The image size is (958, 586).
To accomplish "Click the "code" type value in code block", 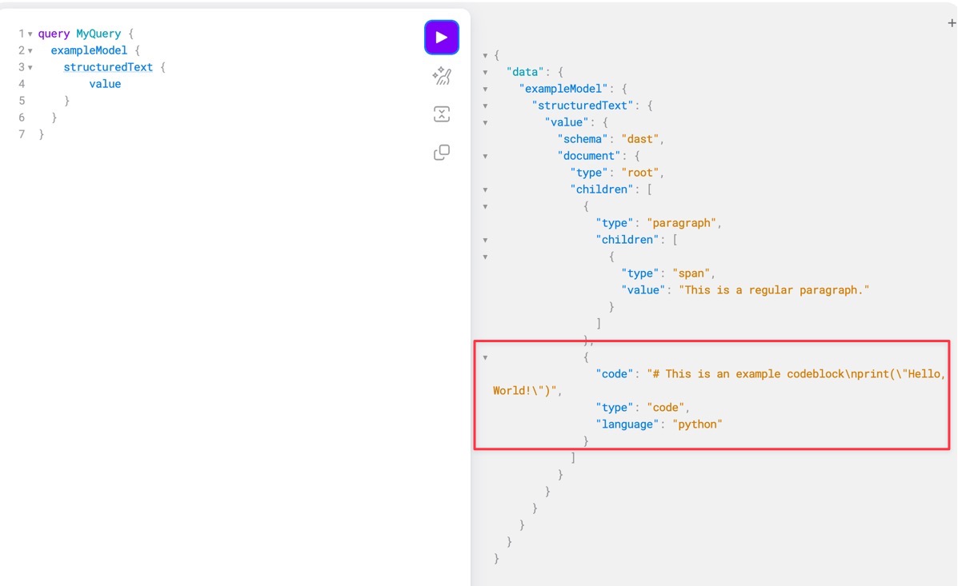I will (x=665, y=407).
